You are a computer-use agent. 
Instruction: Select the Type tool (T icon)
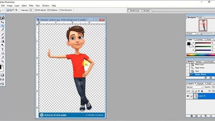pyautogui.click(x=2, y=49)
